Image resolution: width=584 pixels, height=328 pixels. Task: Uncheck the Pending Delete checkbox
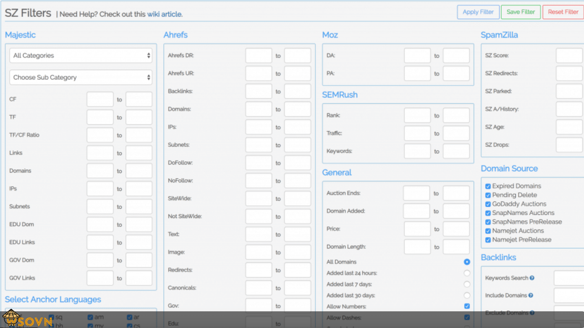point(488,195)
